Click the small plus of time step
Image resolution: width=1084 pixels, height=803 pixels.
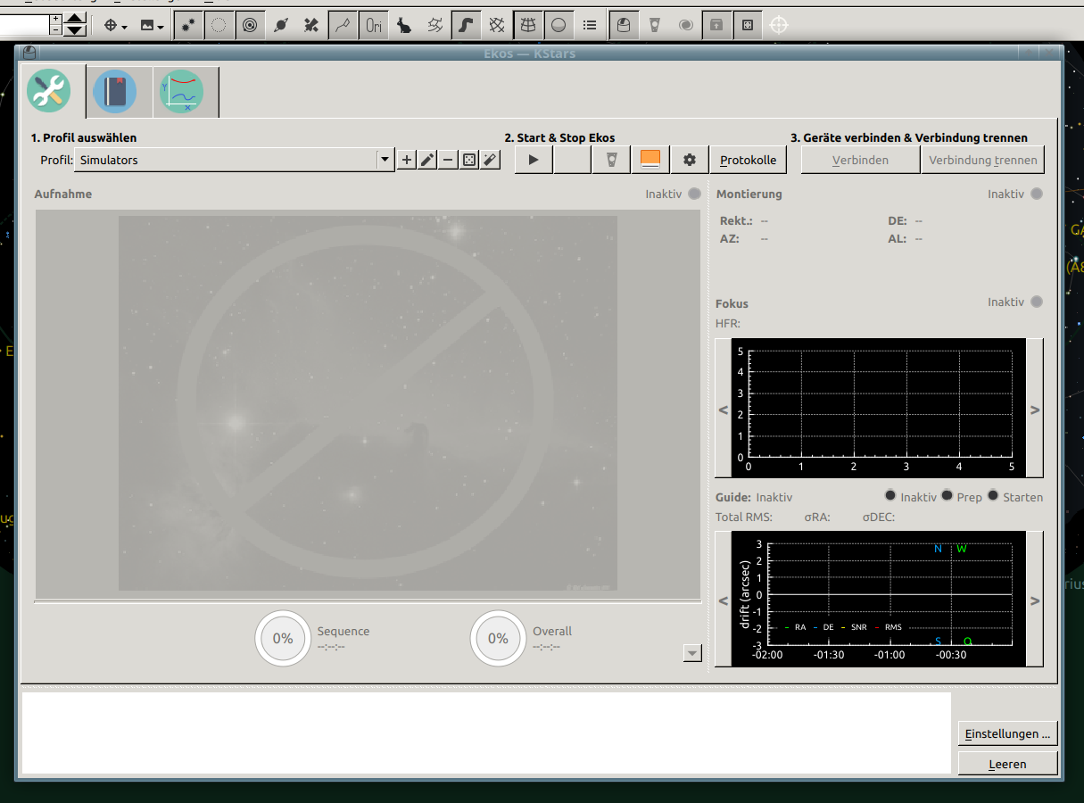click(x=56, y=19)
